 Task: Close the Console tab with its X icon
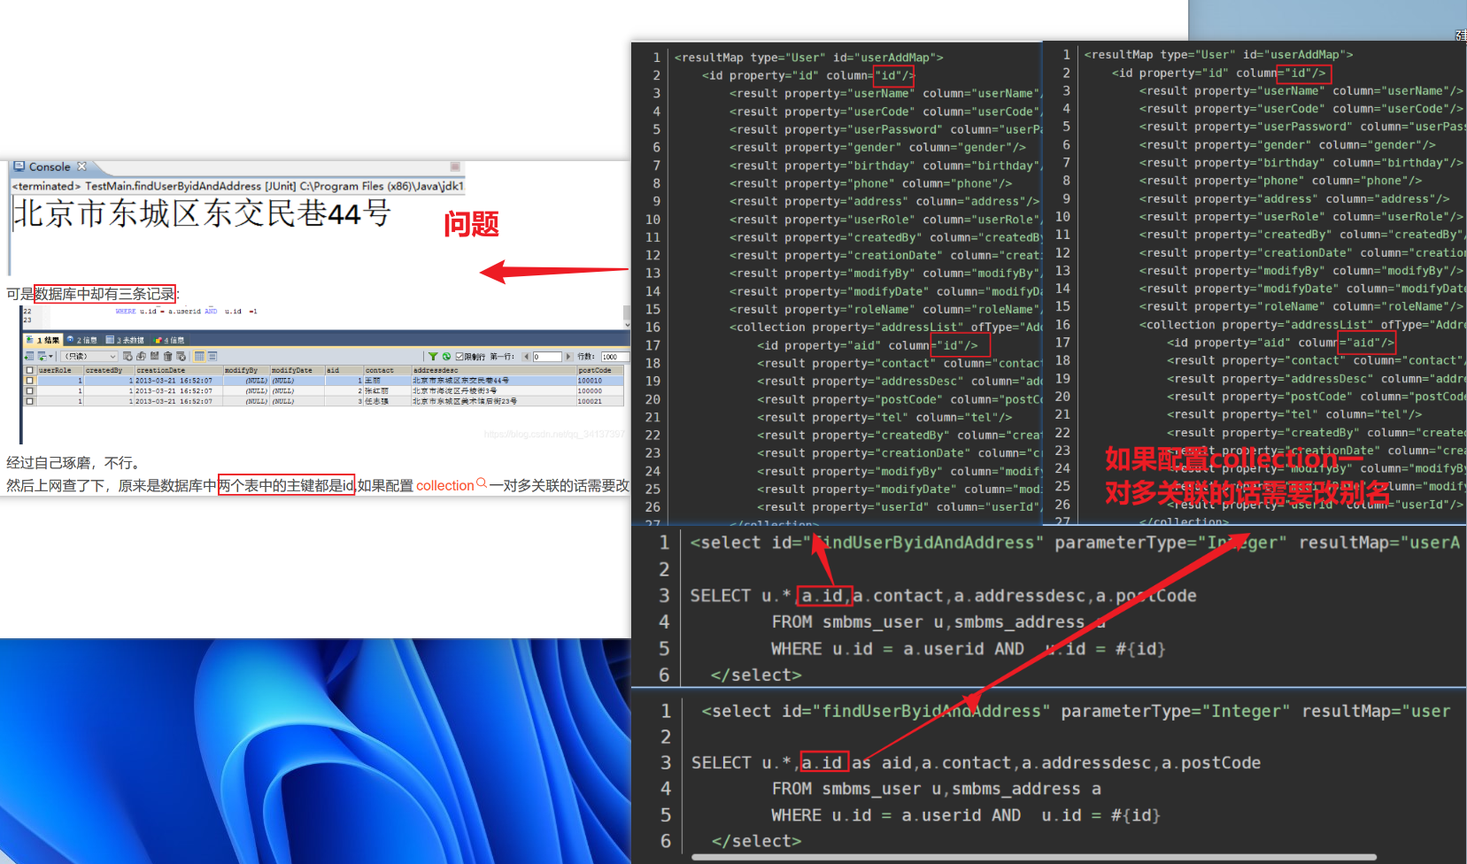[81, 166]
